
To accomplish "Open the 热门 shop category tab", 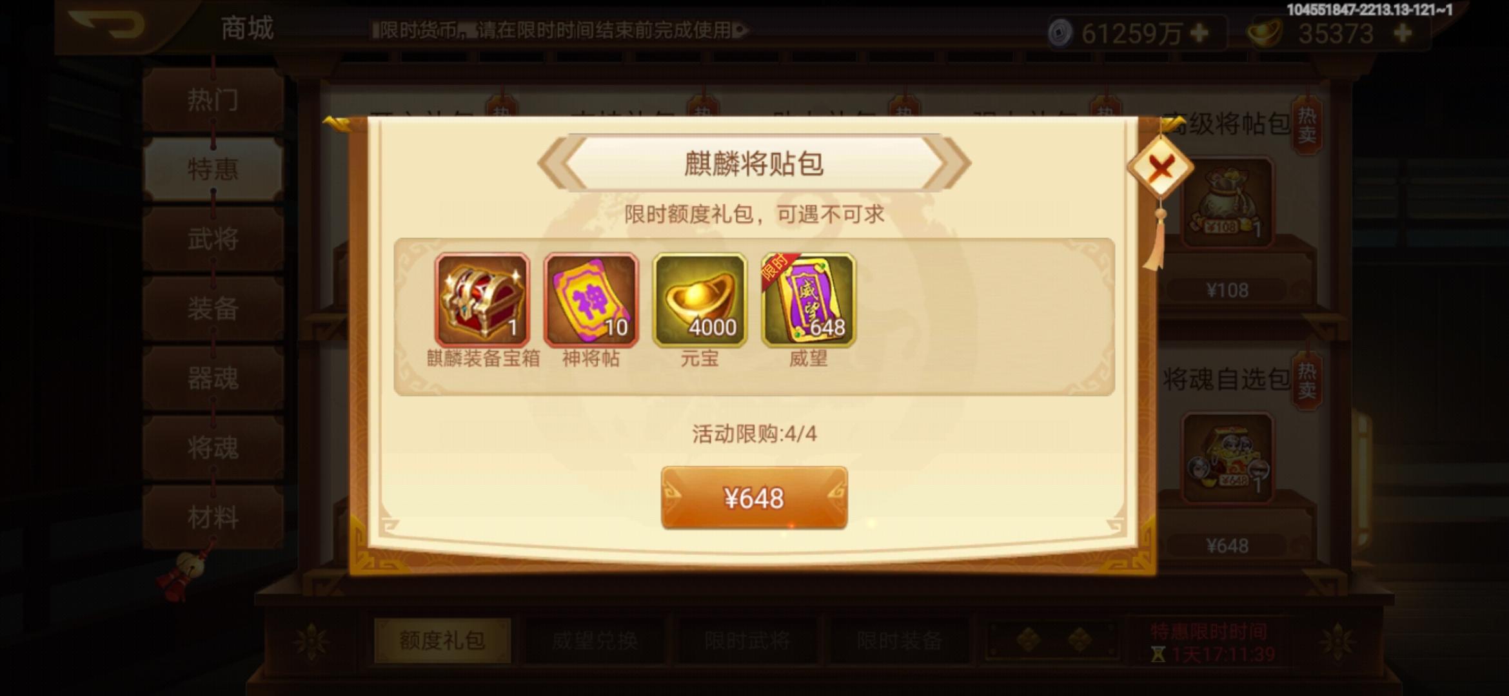I will 213,100.
